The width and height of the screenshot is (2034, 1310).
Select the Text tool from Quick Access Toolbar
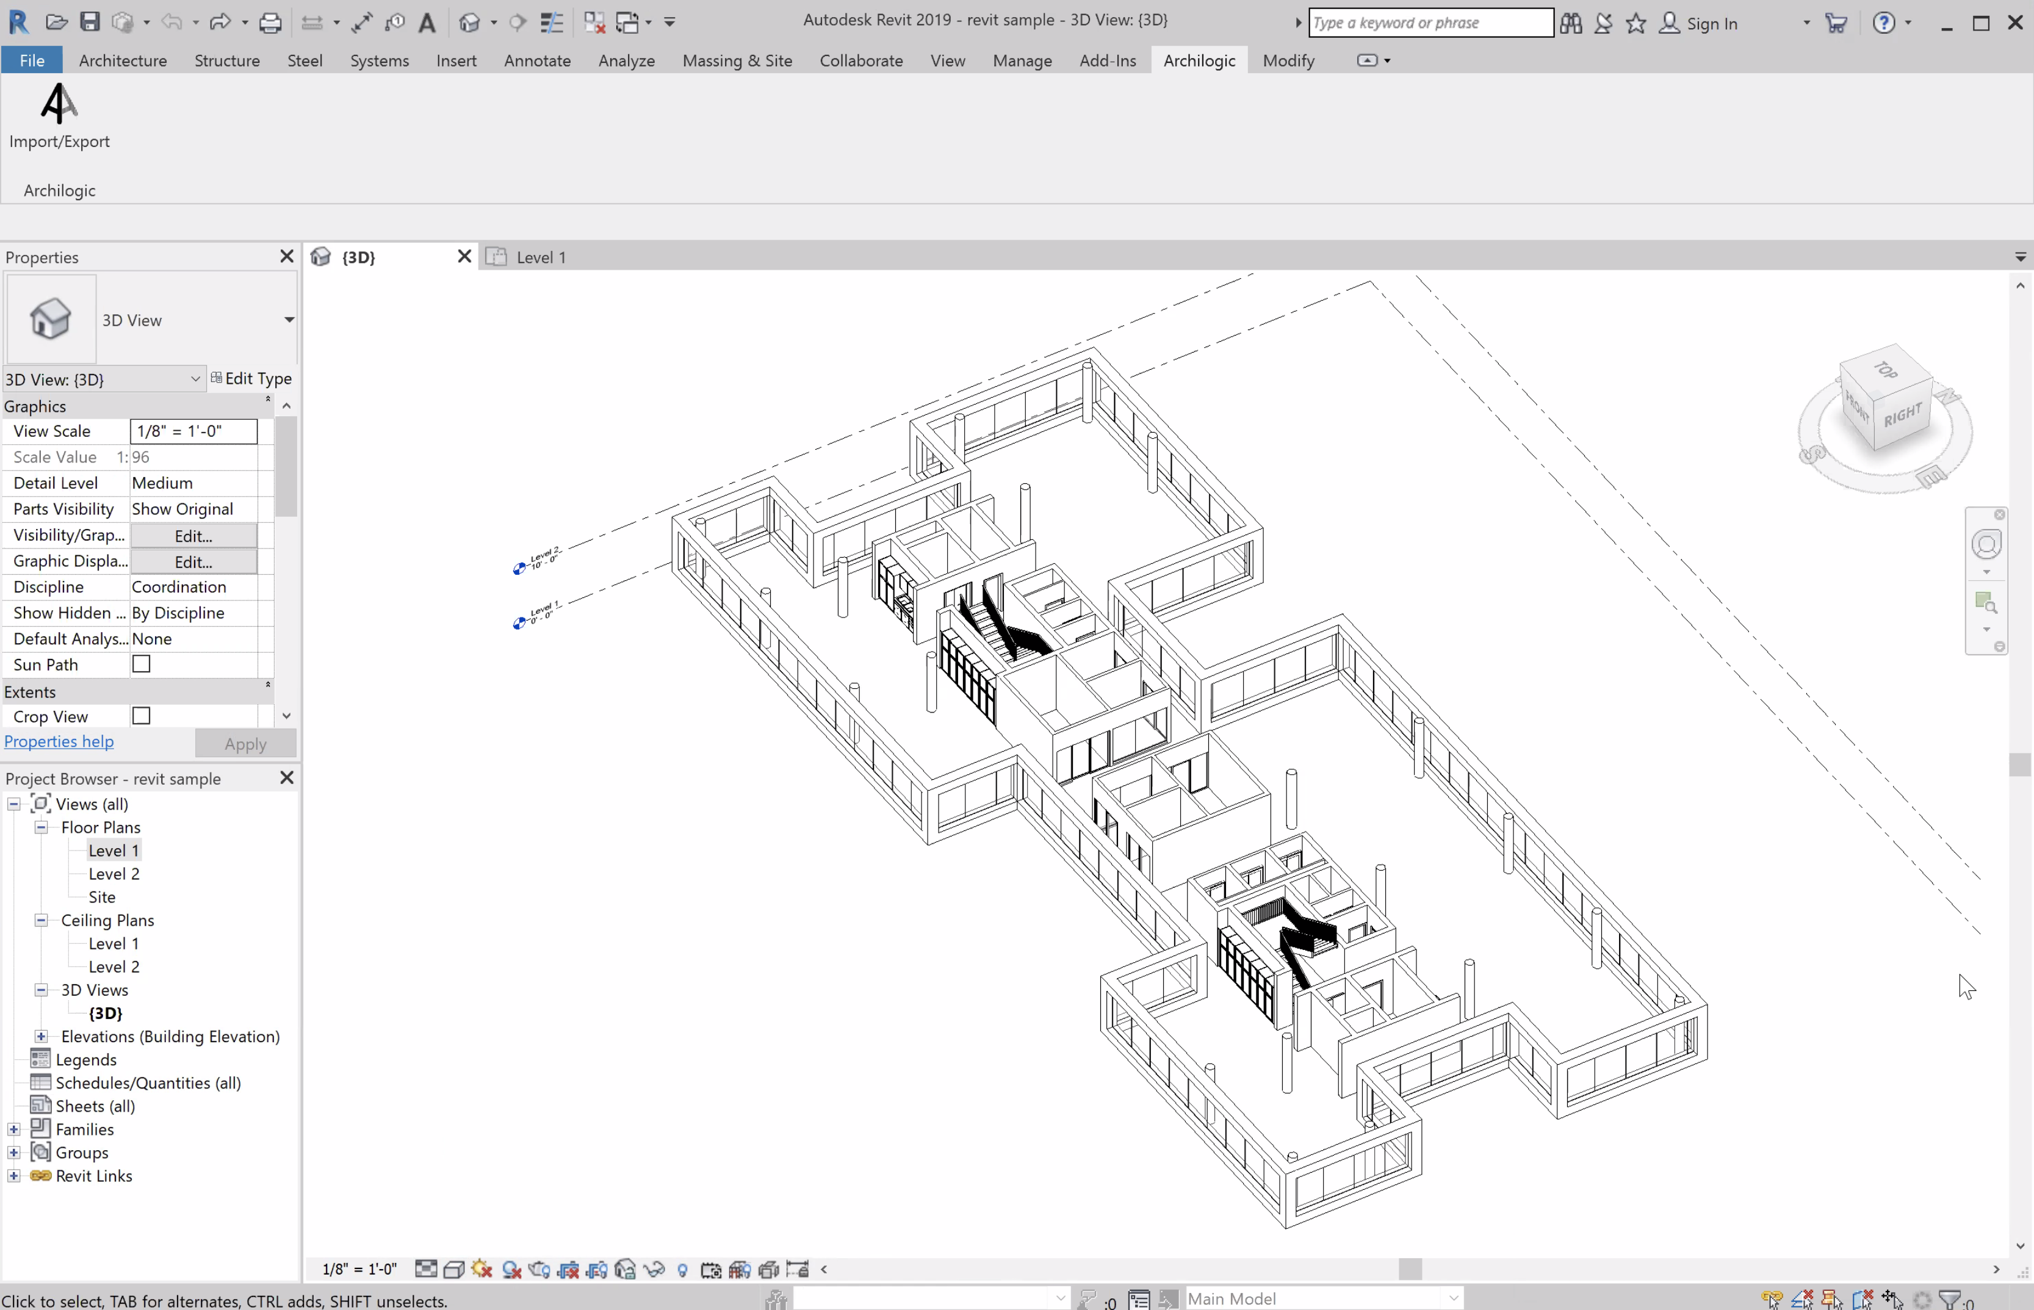coord(428,22)
